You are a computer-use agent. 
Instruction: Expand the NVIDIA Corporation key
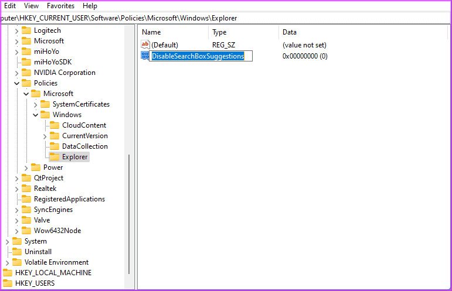pos(16,73)
